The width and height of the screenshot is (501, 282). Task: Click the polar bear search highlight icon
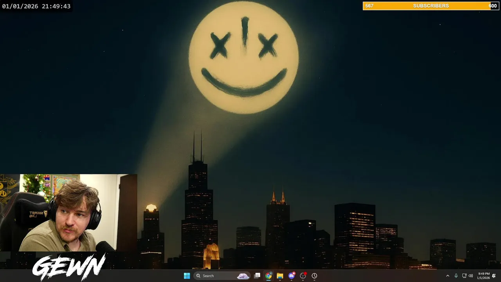[243, 276]
